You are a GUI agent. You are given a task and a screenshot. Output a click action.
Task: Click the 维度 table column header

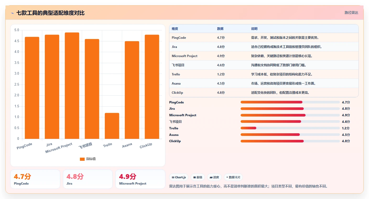coord(175,29)
